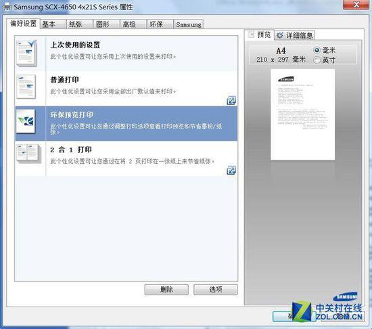
Task: Click the printer icon in title bar
Action: click(x=7, y=7)
